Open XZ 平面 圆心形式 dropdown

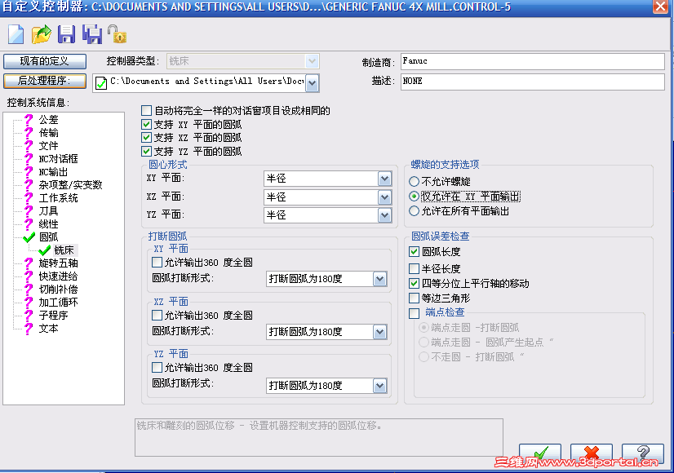384,197
